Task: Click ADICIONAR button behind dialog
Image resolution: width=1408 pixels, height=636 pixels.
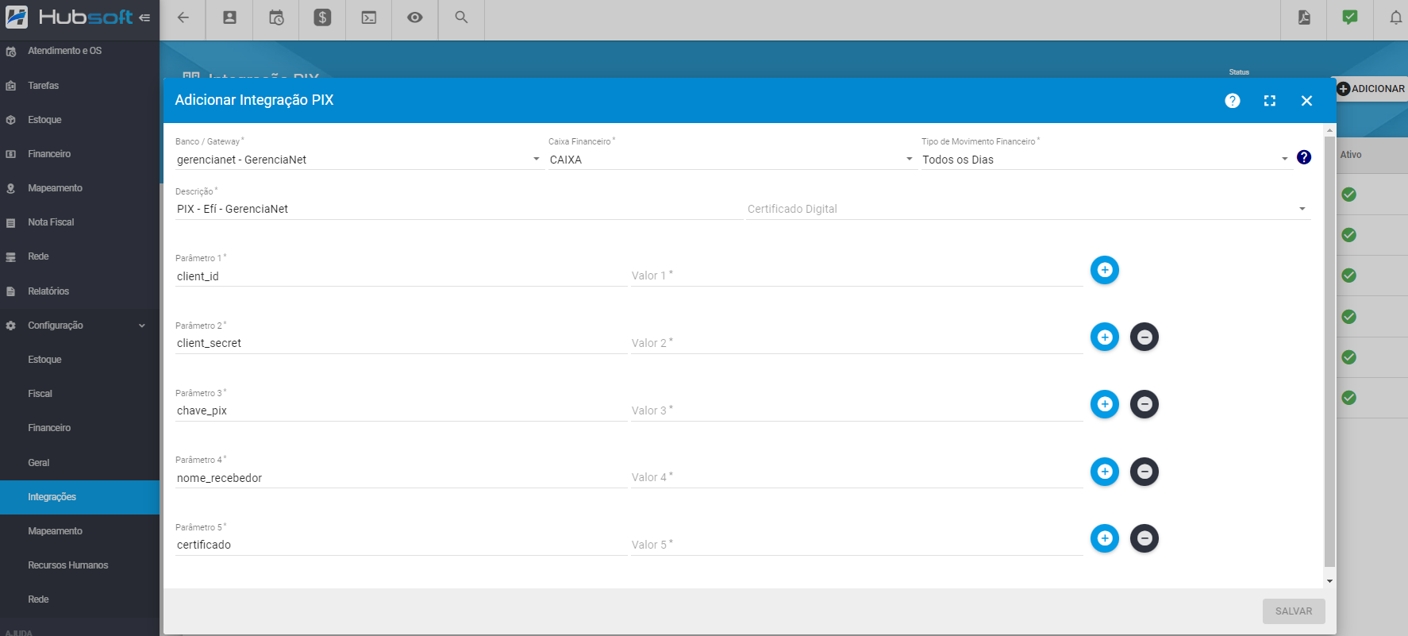Action: (x=1371, y=89)
